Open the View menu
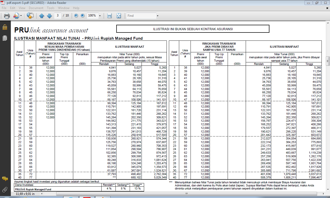The height and width of the screenshot is (198, 330). point(22,8)
